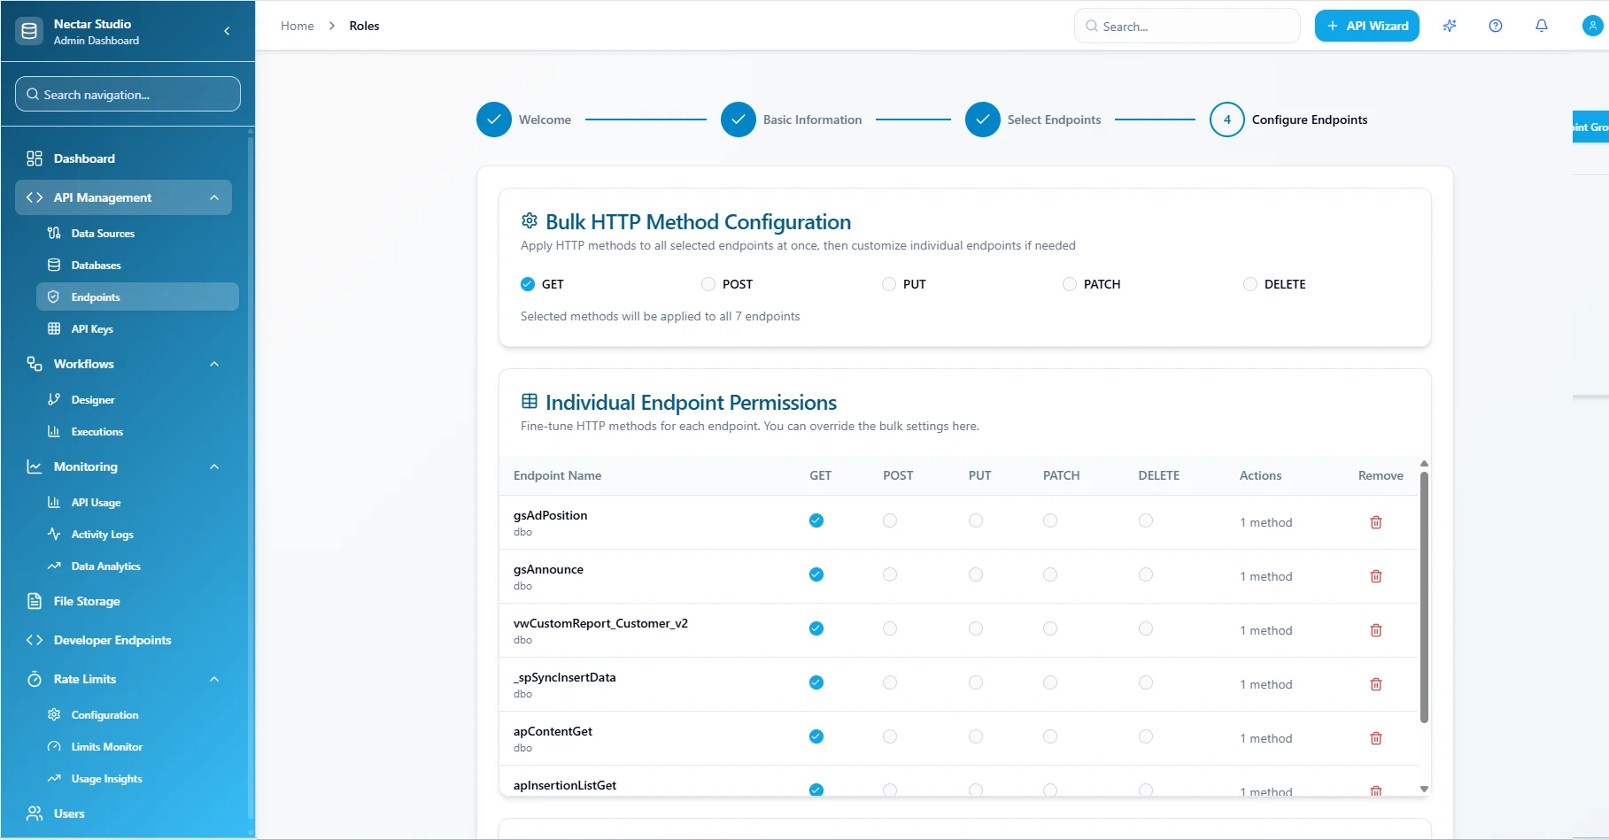Screen dimensions: 1609x840
Task: Collapse the Rate Limits section
Action: [214, 679]
